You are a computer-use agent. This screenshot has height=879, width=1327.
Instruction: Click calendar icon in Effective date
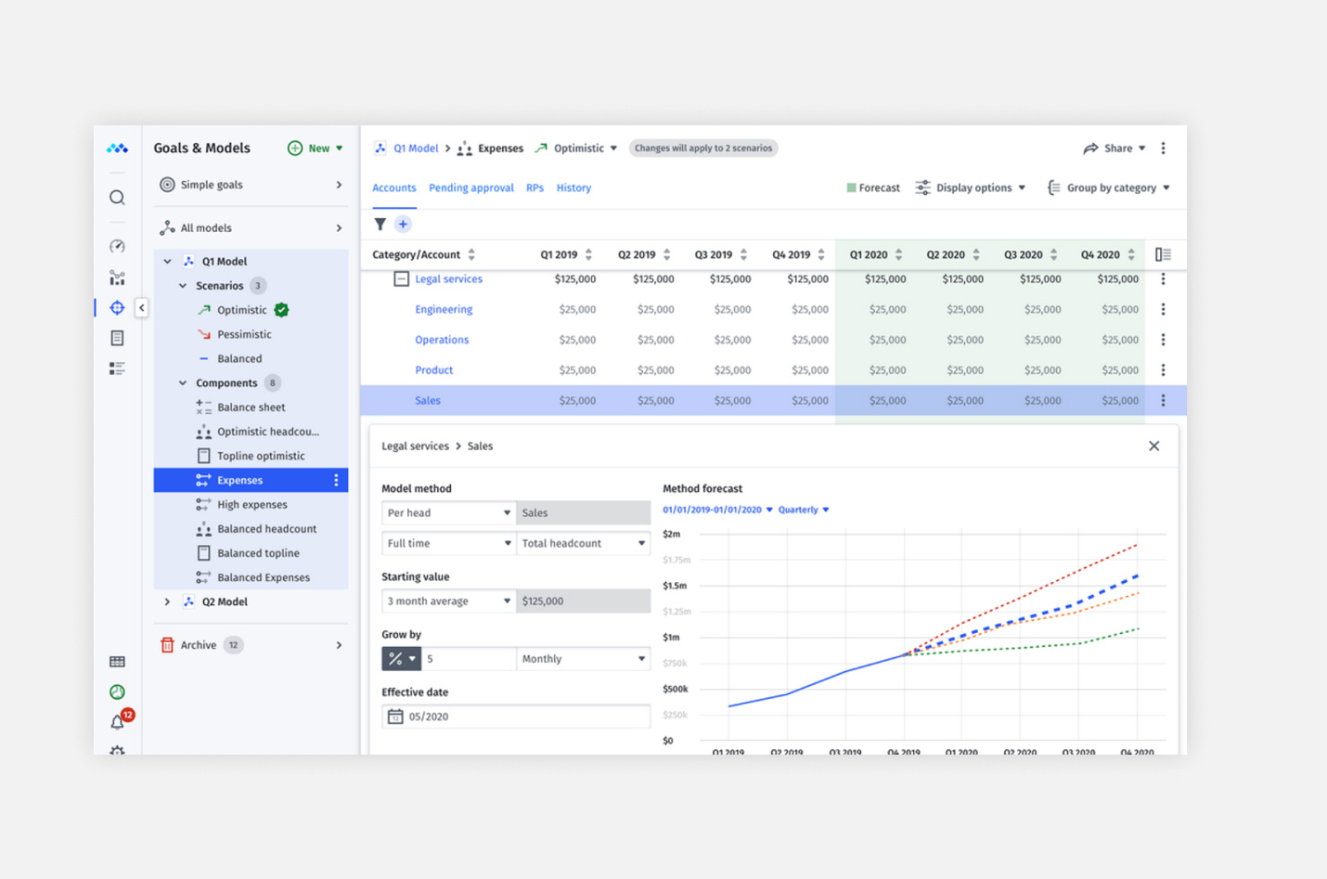pyautogui.click(x=395, y=717)
